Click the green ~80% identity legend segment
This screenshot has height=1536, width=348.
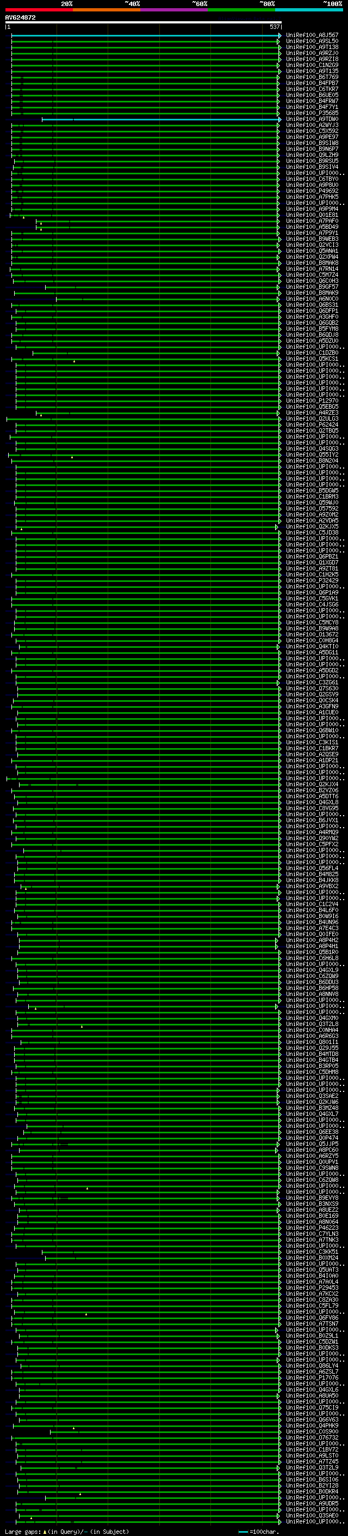[x=241, y=10]
